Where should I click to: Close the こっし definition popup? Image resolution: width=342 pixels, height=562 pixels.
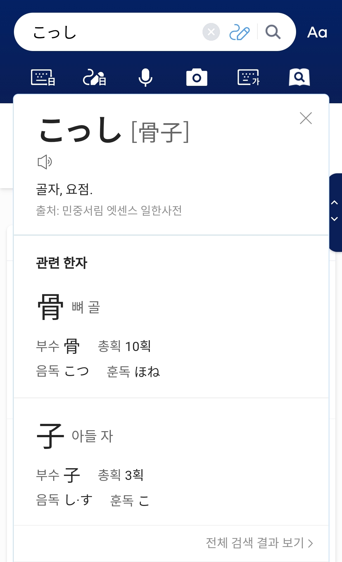pos(306,118)
